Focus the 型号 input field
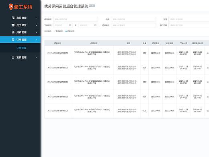The height and width of the screenshot is (157, 209). [189, 19]
